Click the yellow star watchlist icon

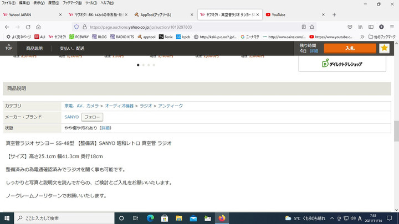(x=384, y=48)
